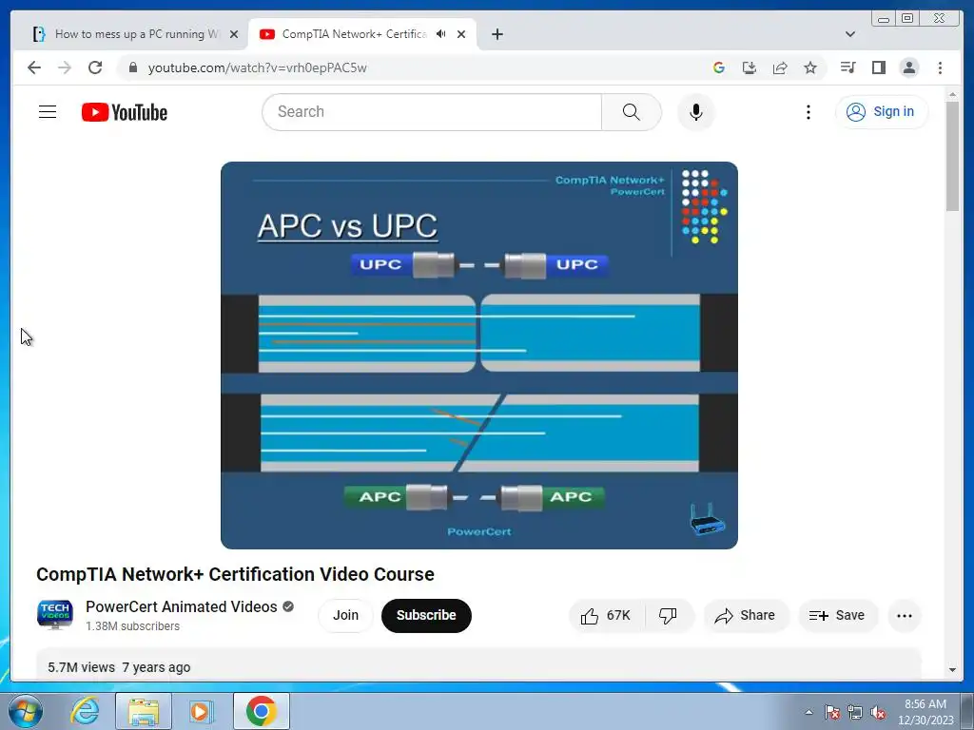Expand the tab search dropdown

click(849, 34)
